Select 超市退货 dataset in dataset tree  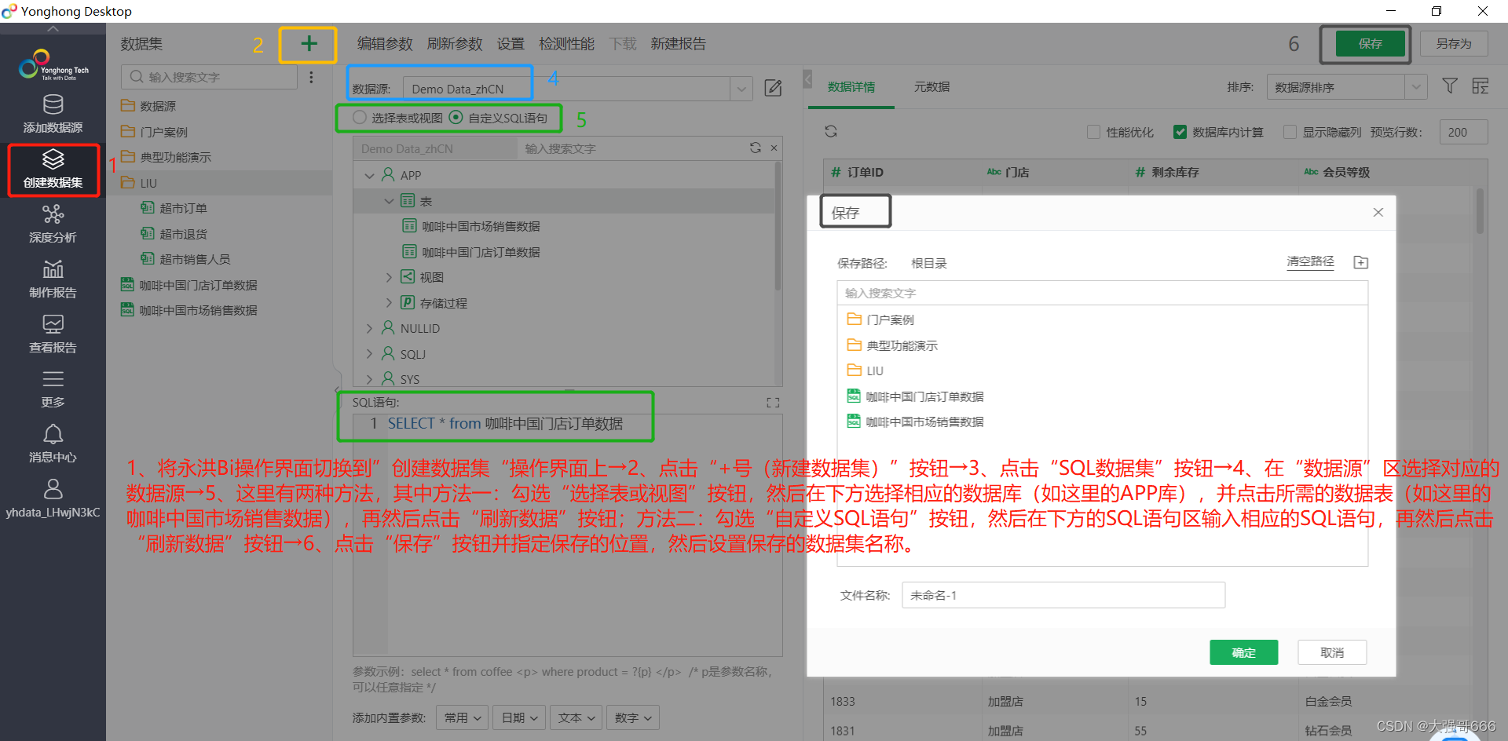[x=183, y=234]
